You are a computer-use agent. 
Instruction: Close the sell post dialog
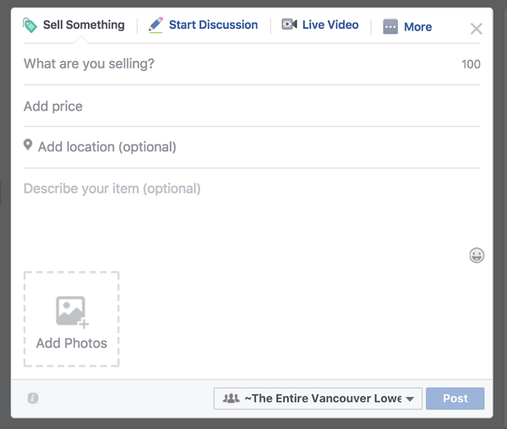[x=477, y=29]
